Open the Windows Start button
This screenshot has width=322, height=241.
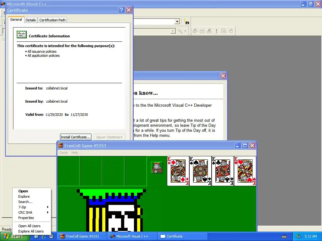pyautogui.click(x=15, y=236)
